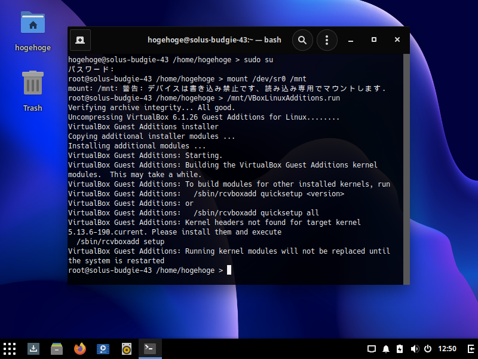Click the '/sbin/rcvboxadd setup' line

click(121, 242)
